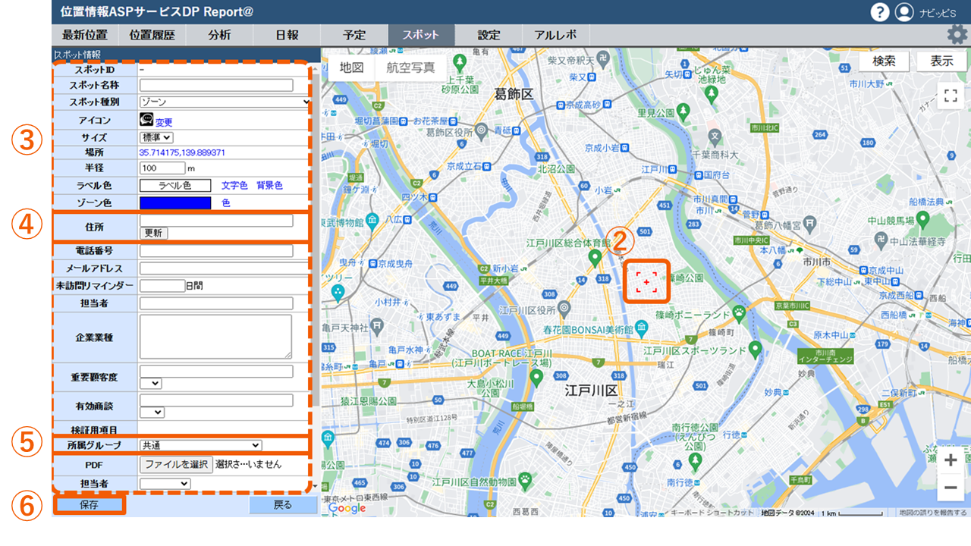Click the 保存 button
Viewport: 971px width, 546px height.
pyautogui.click(x=89, y=505)
